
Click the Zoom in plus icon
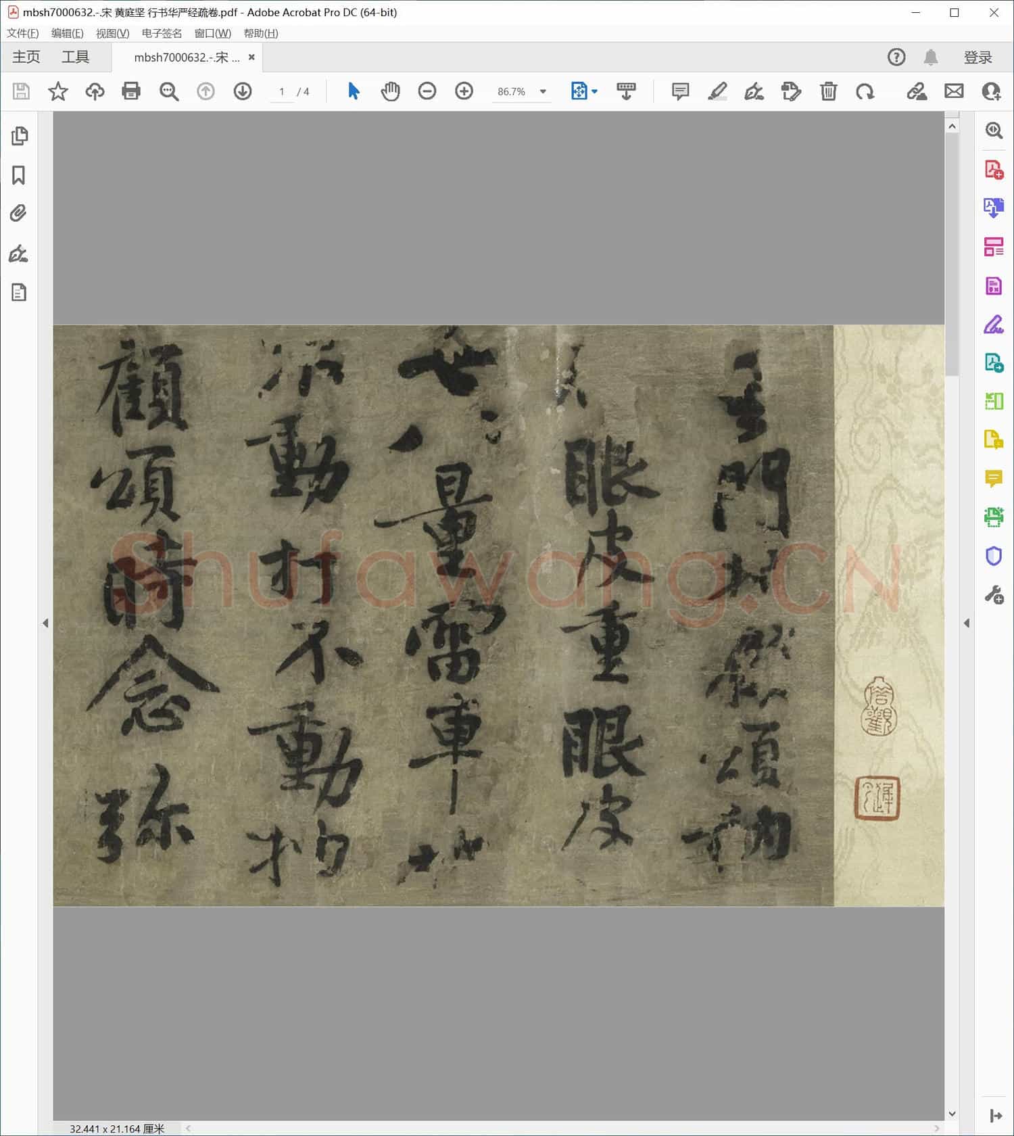pyautogui.click(x=464, y=91)
